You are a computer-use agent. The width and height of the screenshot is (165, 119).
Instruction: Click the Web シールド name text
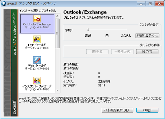coord(37,66)
